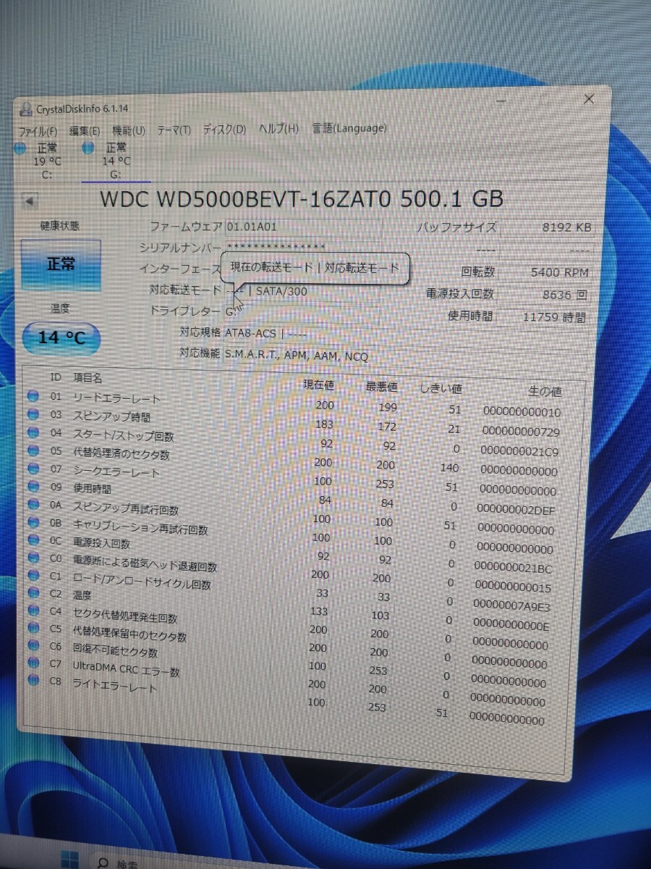Click the 14 °C temperature button
Screen dimensions: 651x869
pos(61,337)
